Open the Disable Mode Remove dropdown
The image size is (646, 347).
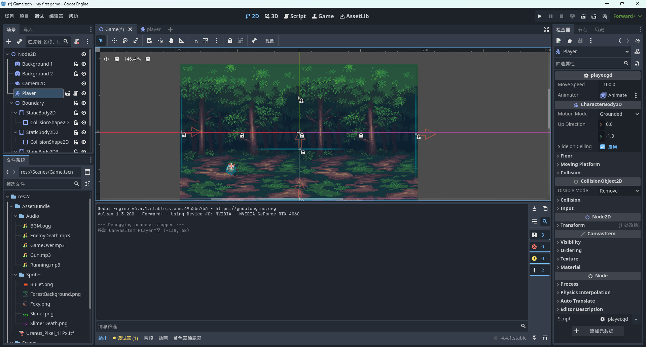click(619, 191)
